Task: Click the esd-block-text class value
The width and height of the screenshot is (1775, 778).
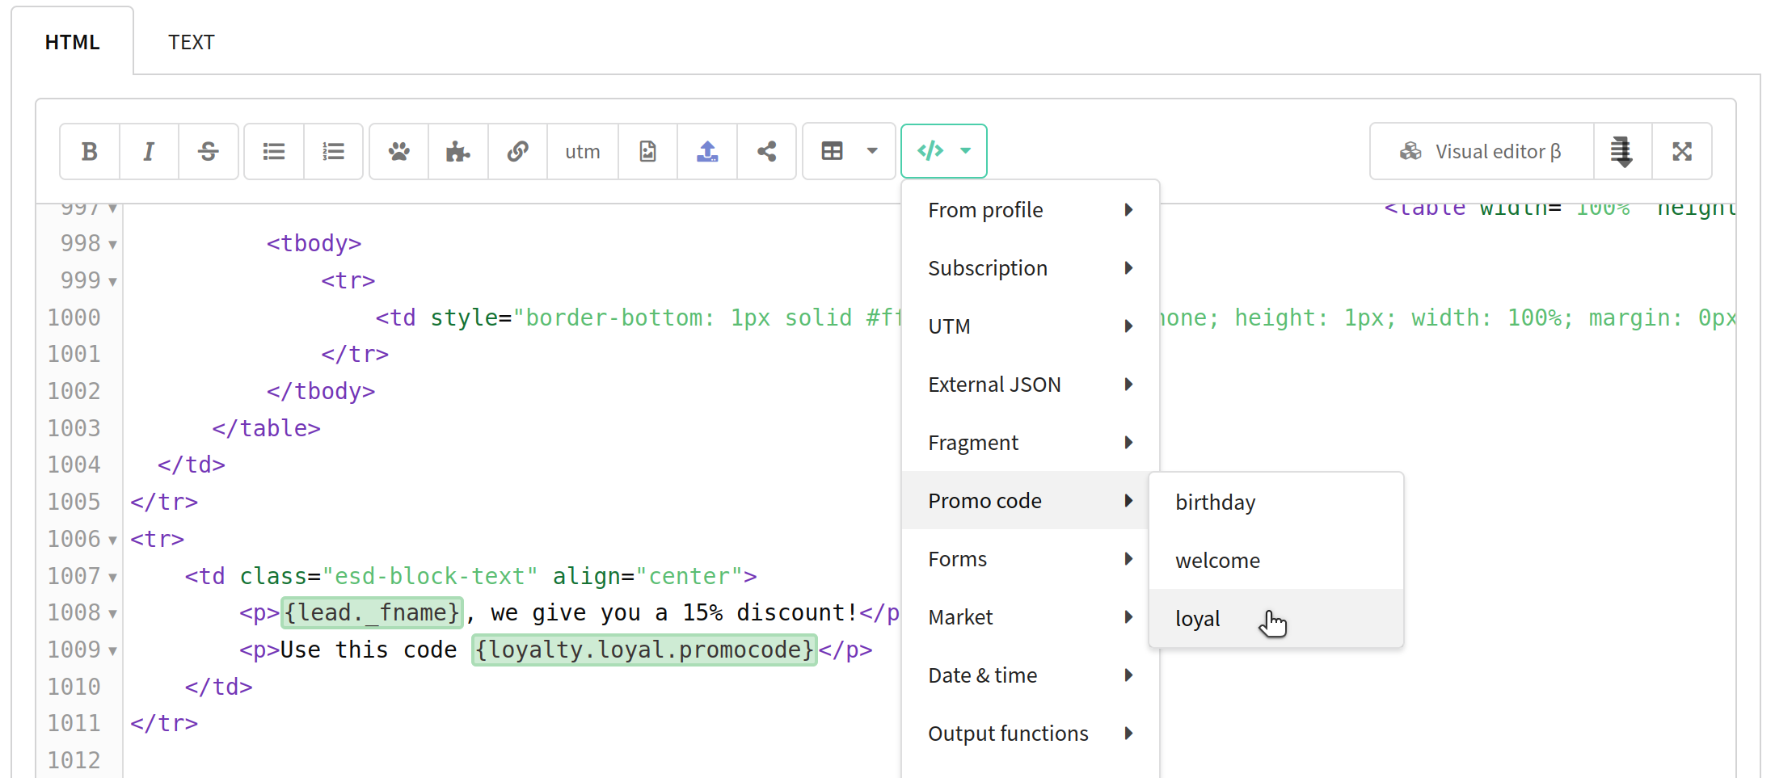Action: click(x=430, y=576)
